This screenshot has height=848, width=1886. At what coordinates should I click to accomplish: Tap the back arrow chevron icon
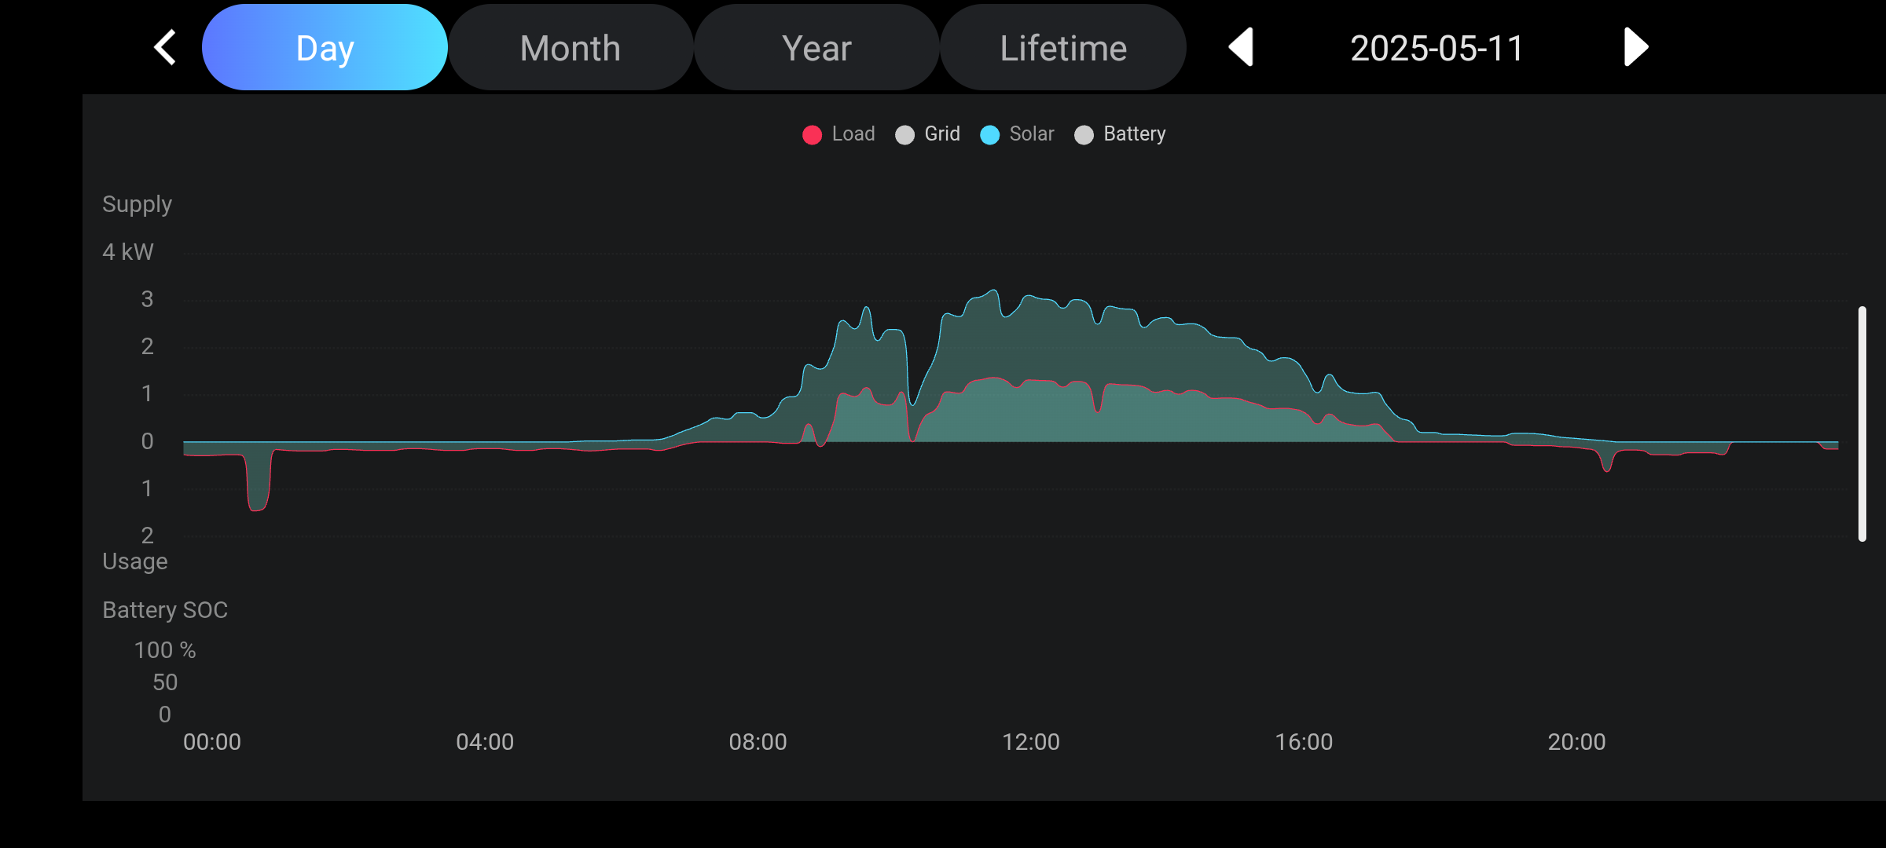tap(165, 48)
